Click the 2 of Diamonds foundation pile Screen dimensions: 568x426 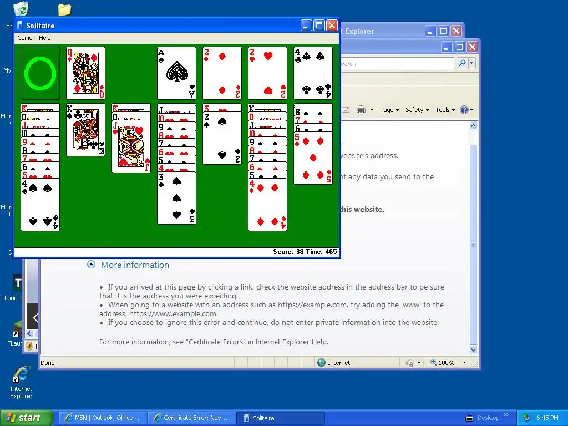[x=222, y=73]
